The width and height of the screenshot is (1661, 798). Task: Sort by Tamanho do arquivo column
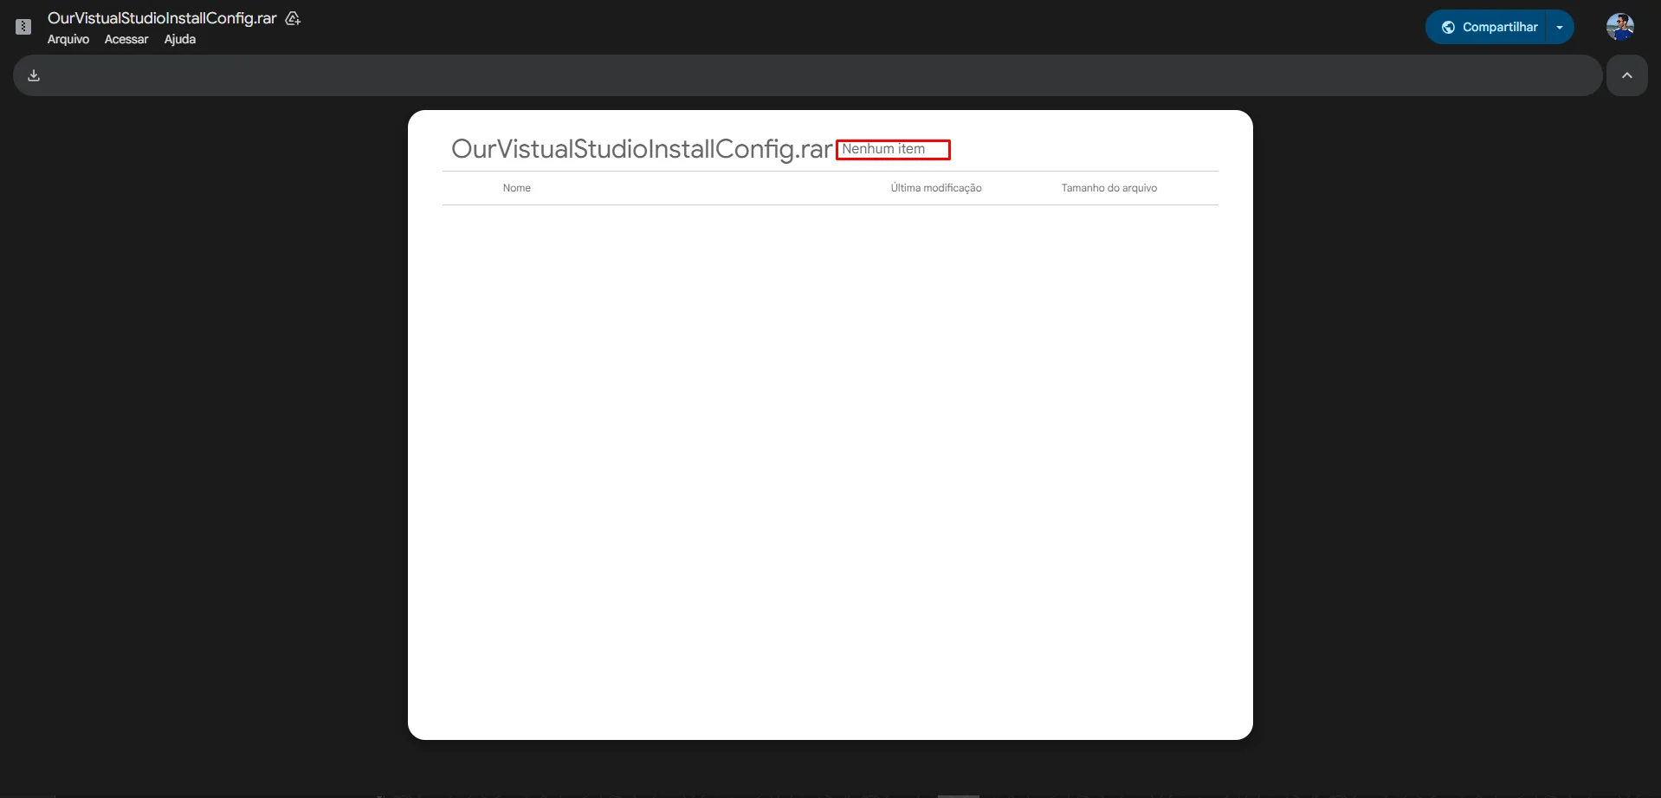pos(1108,188)
